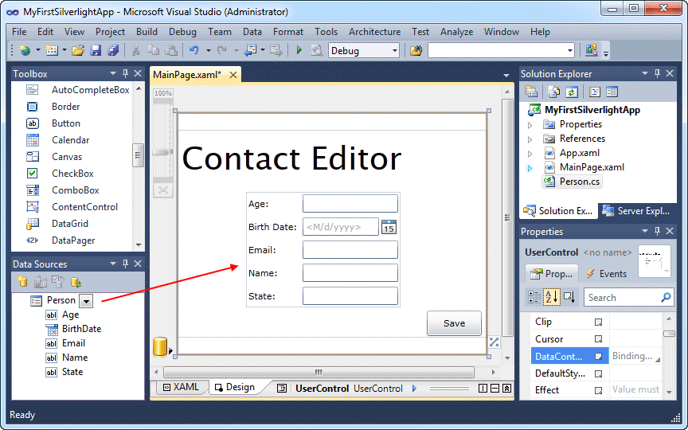The width and height of the screenshot is (688, 430).
Task: Click the Refresh icon in Solution Explorer
Action: pyautogui.click(x=571, y=92)
